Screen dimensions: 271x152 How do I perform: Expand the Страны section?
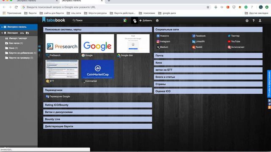[x=208, y=84]
